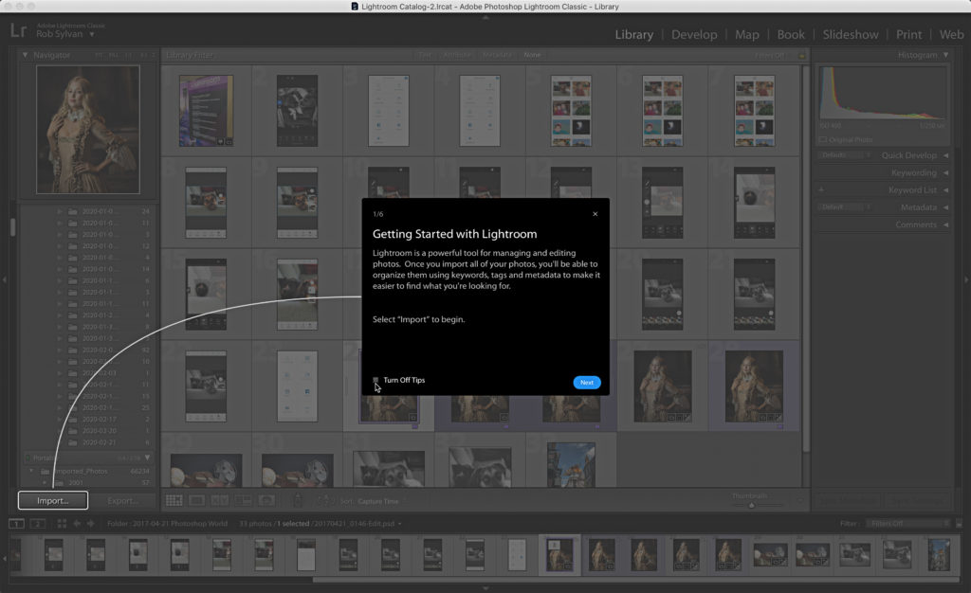Click the Next button in the tip dialog

click(x=586, y=382)
